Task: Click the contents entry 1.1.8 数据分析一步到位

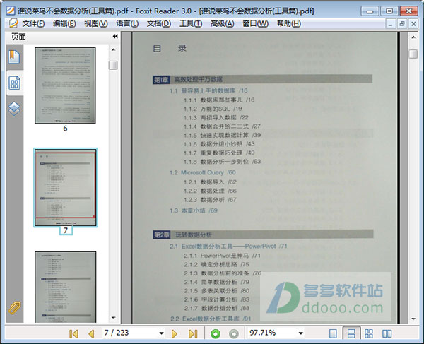Action: 222,162
